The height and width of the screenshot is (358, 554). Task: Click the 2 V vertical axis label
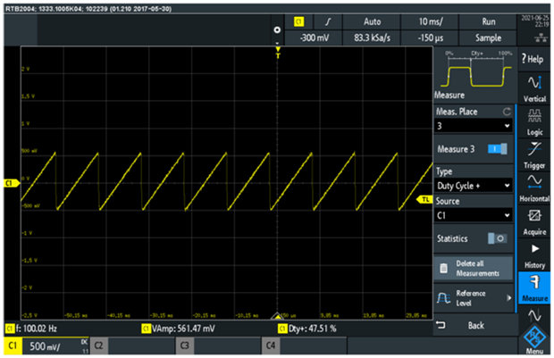click(x=25, y=69)
